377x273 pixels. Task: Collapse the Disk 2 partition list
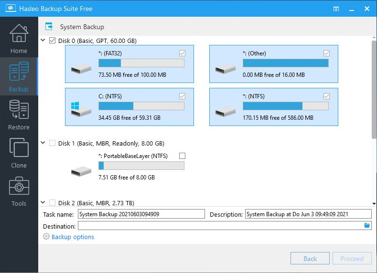(43, 202)
